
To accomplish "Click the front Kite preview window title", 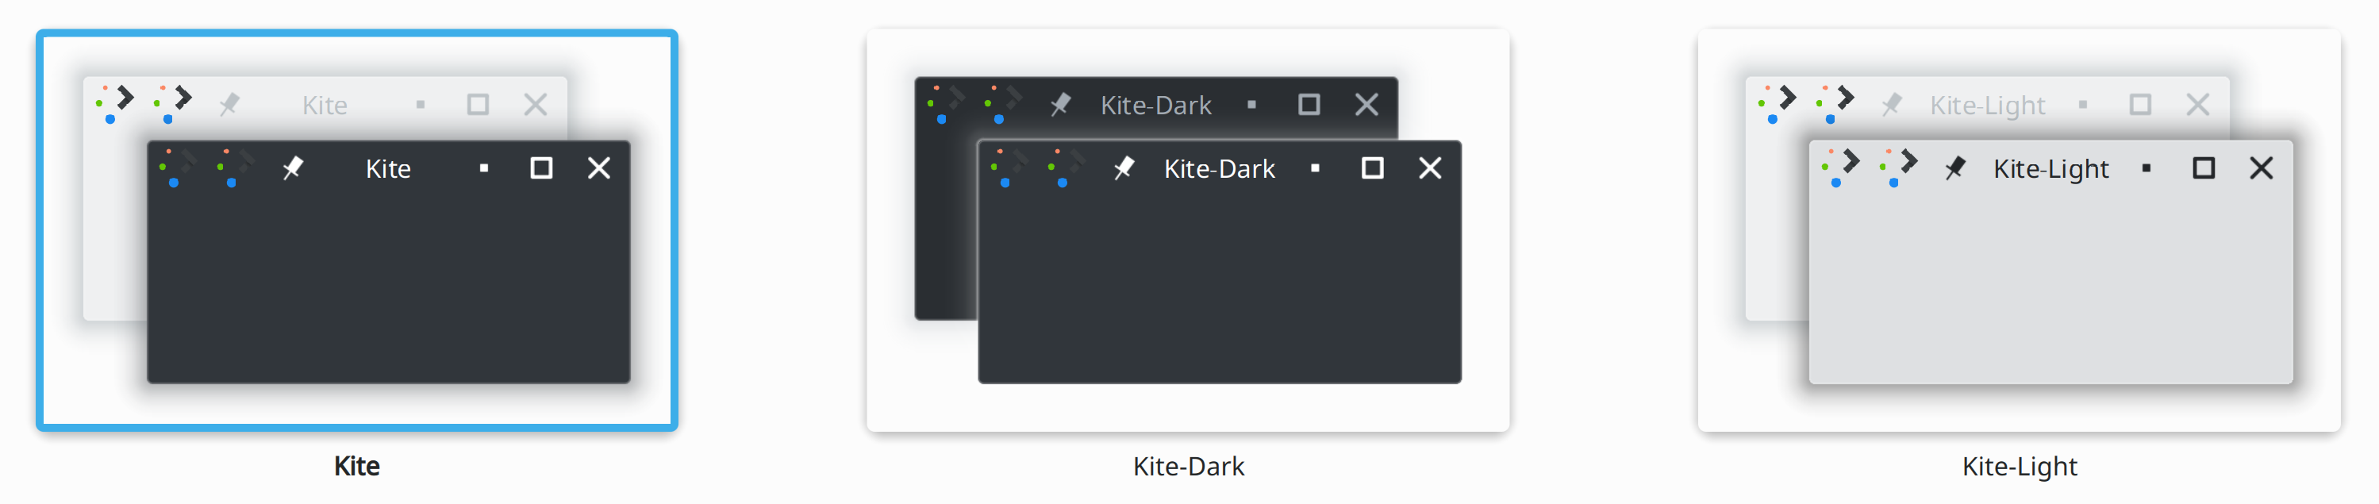I will (x=388, y=169).
